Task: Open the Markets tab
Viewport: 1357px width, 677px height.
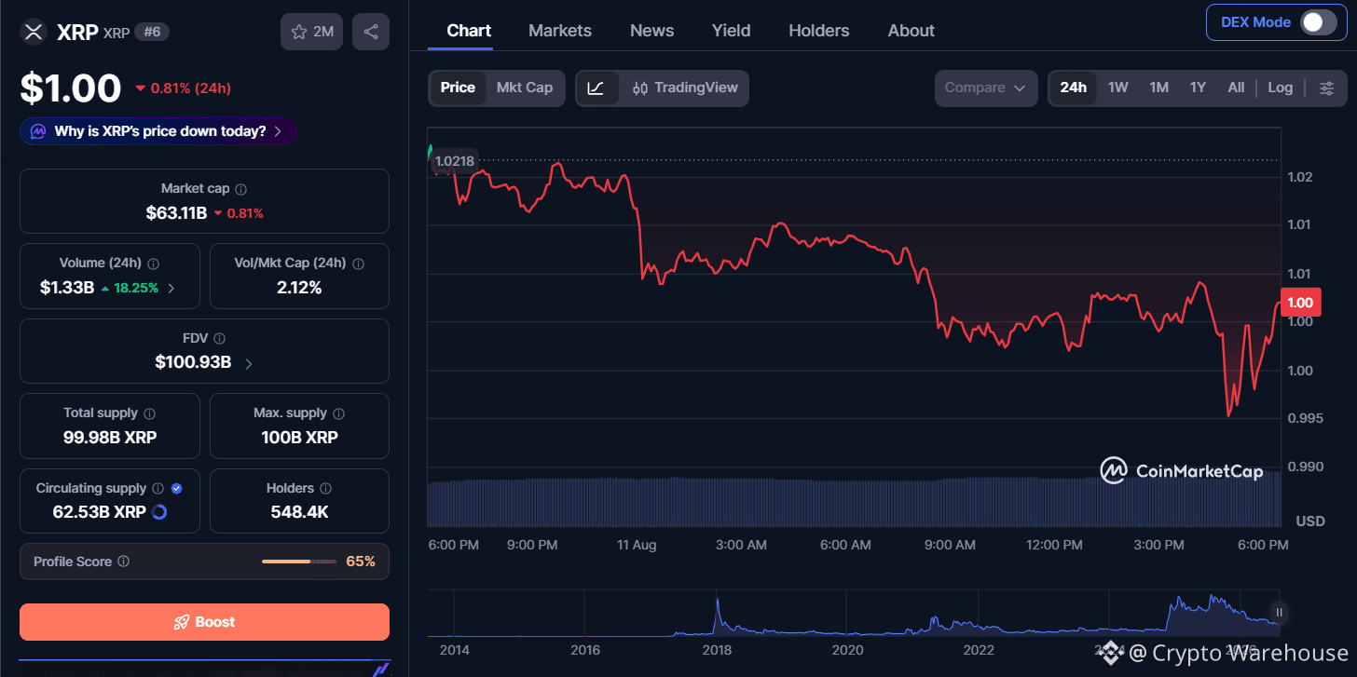Action: point(560,31)
